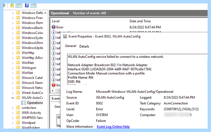
Task: Click the tree scroll up arrow
Action: (x=45, y=13)
